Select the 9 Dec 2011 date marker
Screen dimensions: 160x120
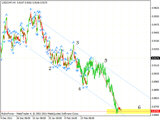tap(7, 118)
